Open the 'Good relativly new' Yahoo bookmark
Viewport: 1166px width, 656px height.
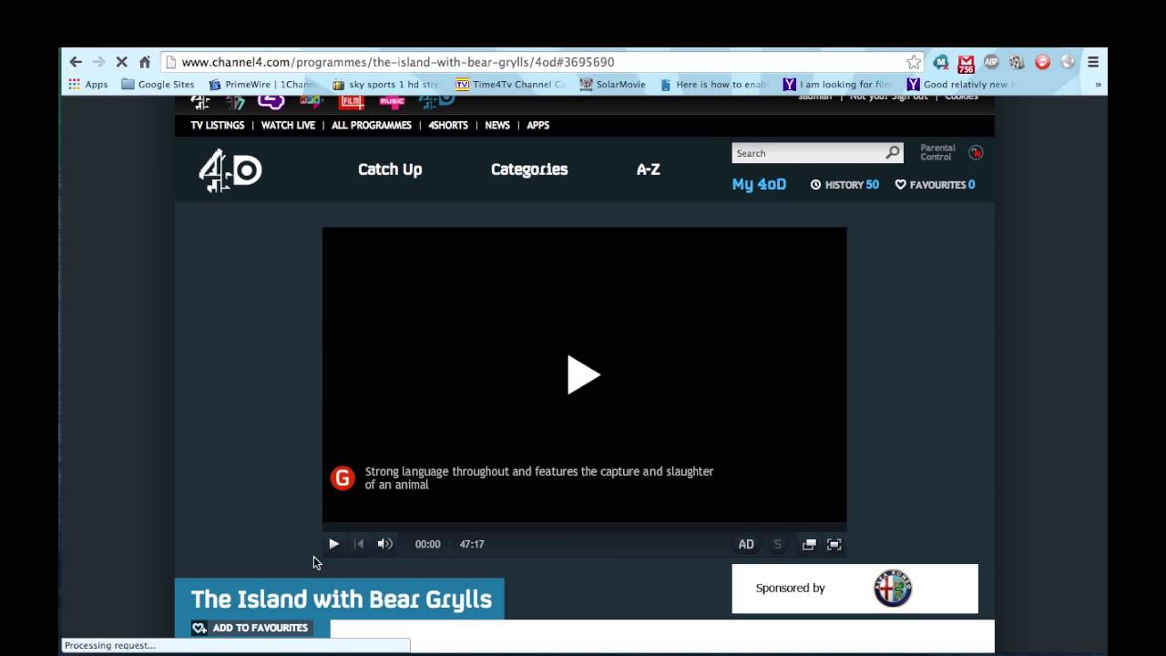[x=961, y=84]
